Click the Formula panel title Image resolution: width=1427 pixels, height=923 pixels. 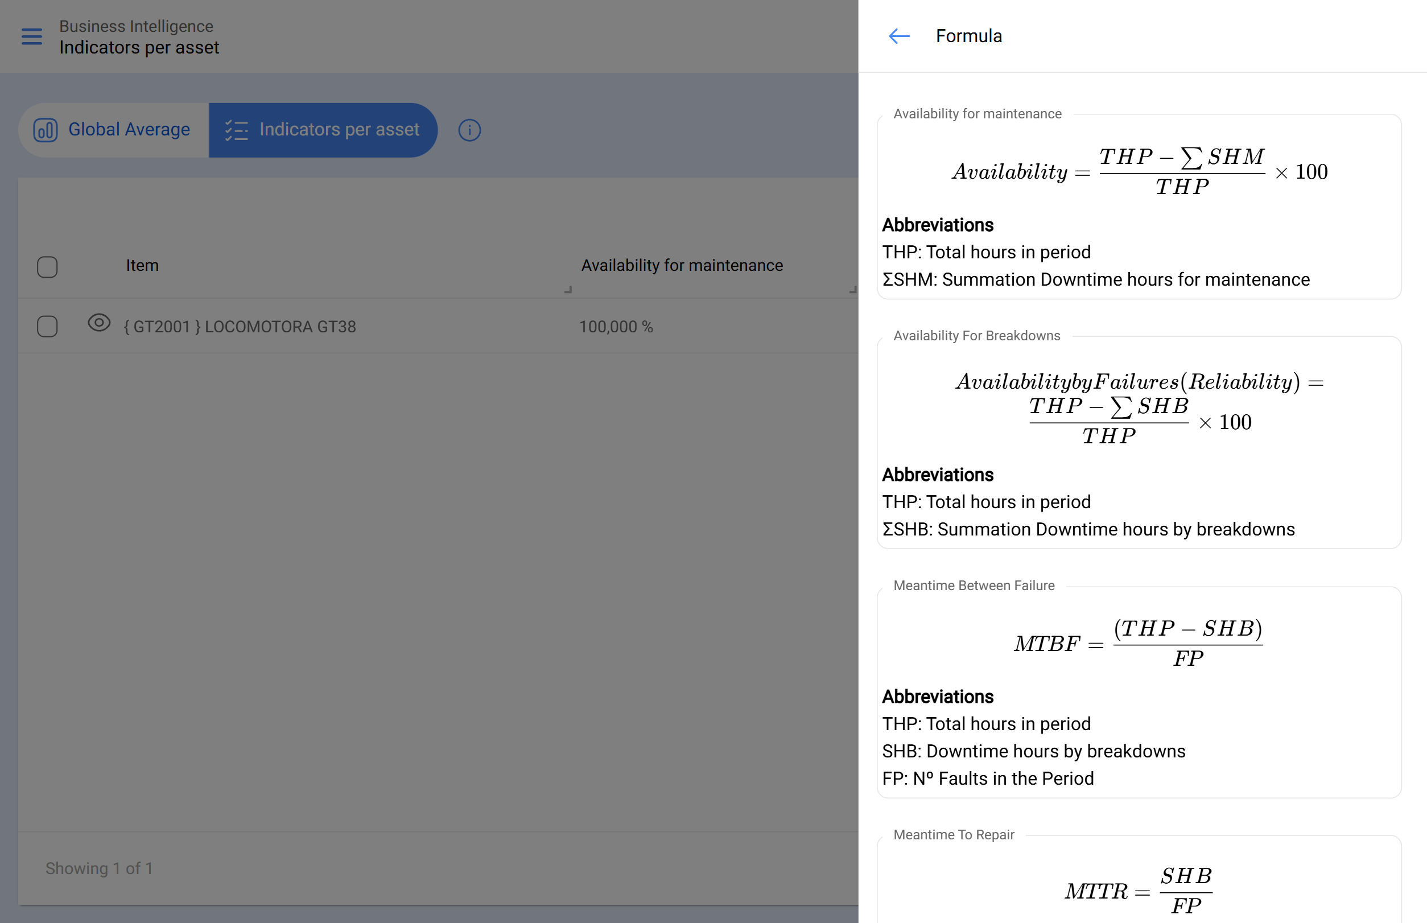click(x=968, y=36)
